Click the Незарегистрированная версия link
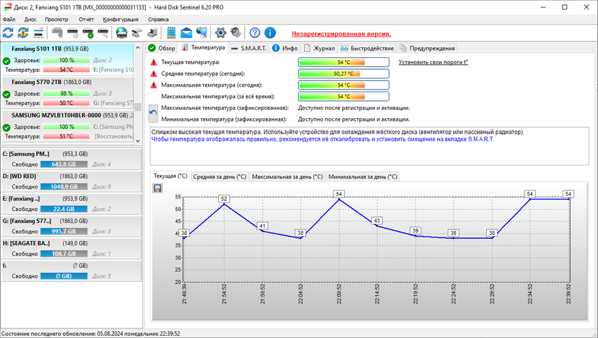This screenshot has width=598, height=338. [x=341, y=33]
